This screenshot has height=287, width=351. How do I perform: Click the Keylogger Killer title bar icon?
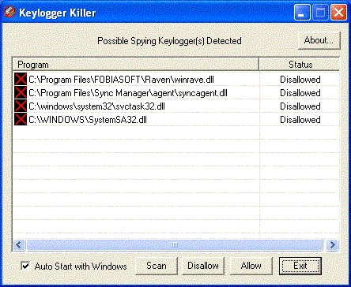[9, 12]
